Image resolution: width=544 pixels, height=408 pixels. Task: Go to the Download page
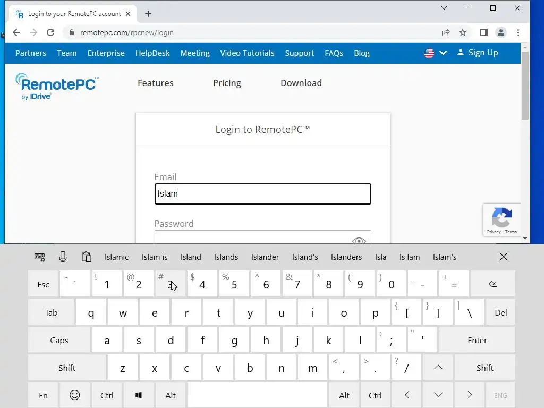point(301,83)
